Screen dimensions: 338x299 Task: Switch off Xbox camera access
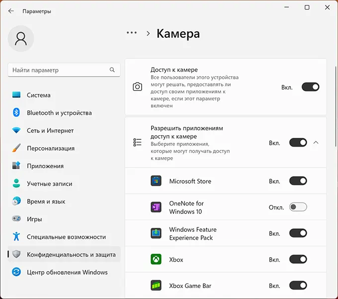[298, 259]
